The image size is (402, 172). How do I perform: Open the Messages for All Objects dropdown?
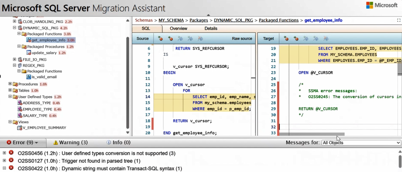361,143
